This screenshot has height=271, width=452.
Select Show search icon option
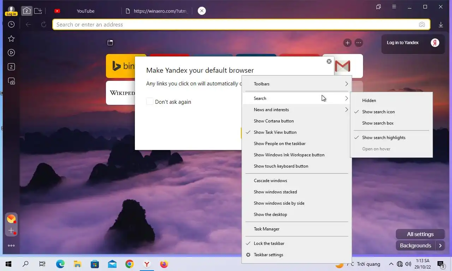click(x=391, y=112)
